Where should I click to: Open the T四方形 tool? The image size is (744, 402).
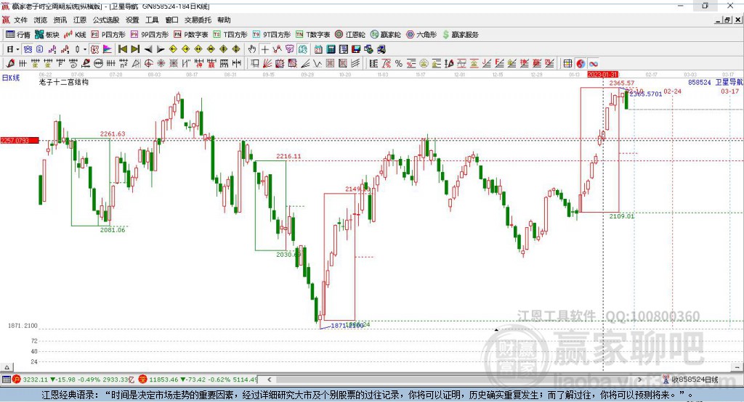coord(230,35)
